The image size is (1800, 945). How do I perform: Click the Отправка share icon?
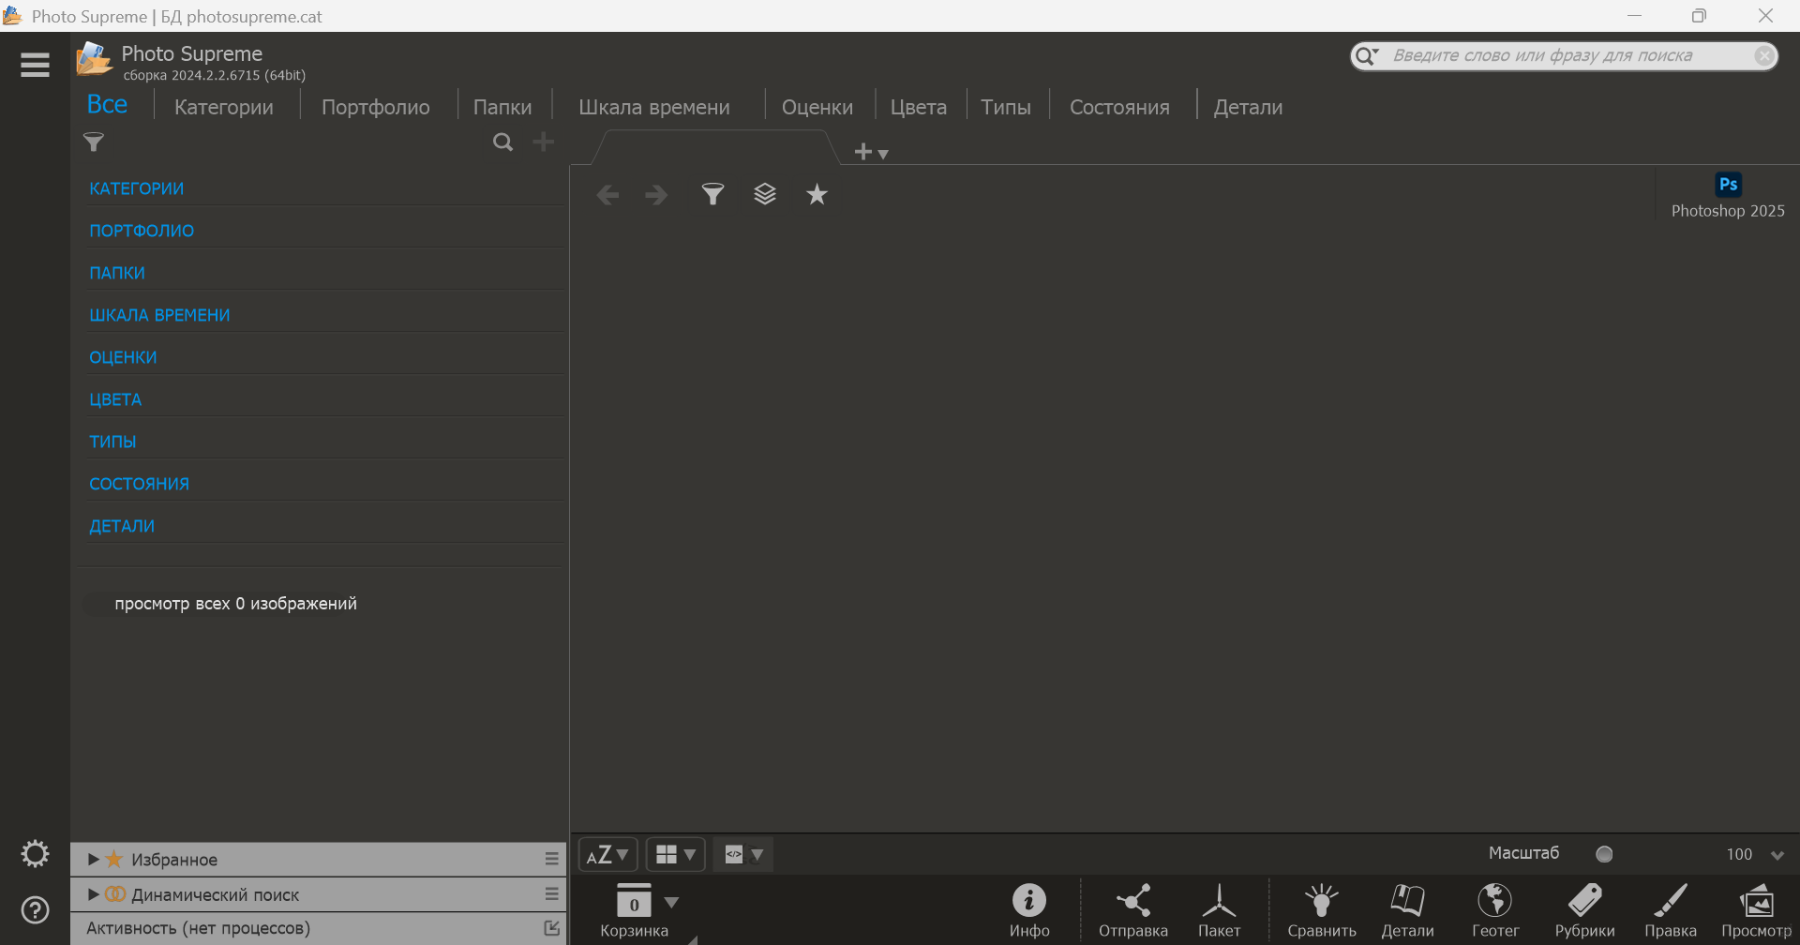click(x=1133, y=910)
